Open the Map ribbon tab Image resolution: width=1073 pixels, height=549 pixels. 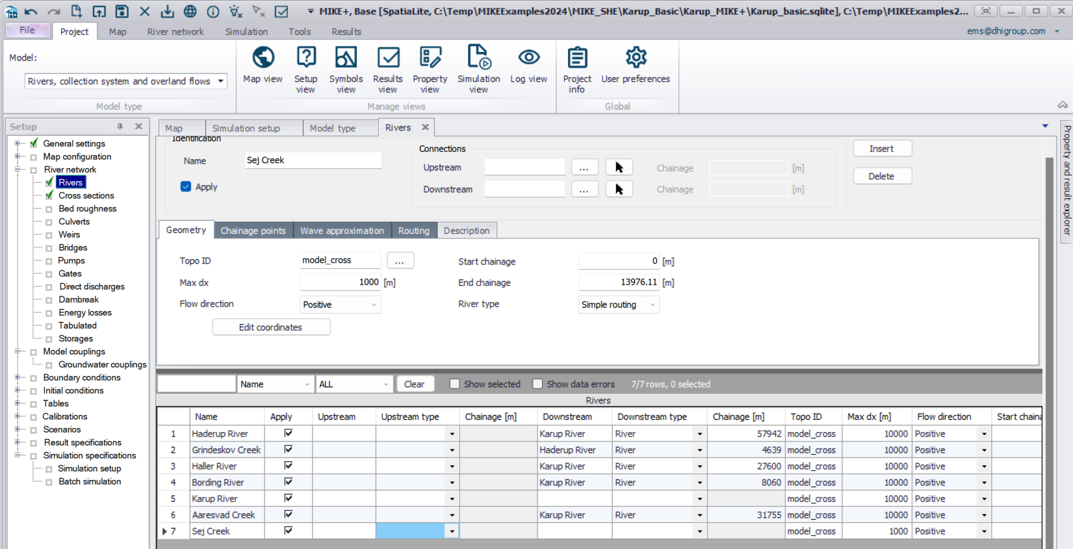click(x=118, y=31)
